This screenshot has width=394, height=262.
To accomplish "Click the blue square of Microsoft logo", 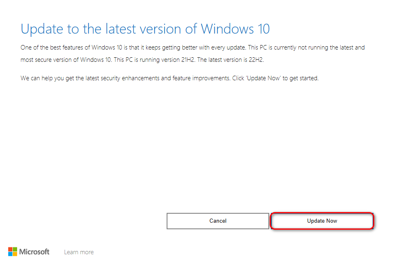I will click(x=10, y=254).
